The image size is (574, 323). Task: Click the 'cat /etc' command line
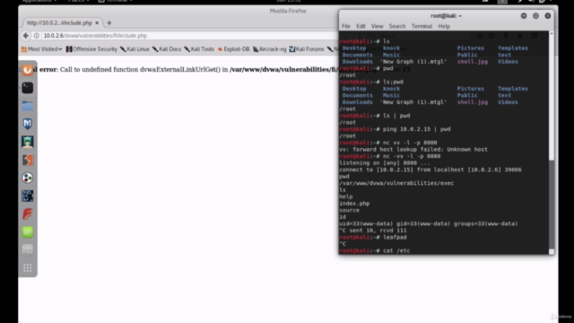click(375, 251)
